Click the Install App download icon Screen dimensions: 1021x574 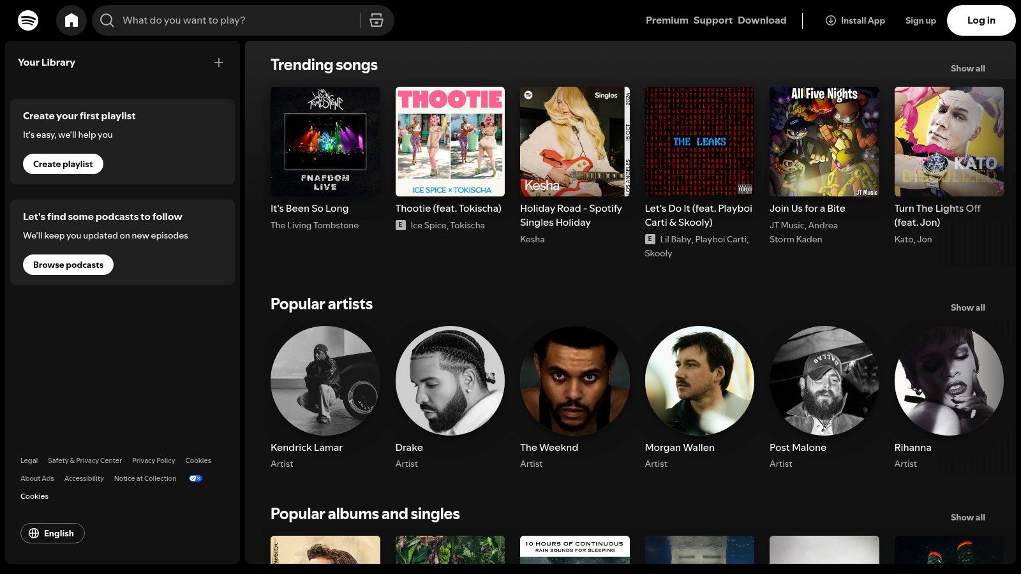click(831, 20)
